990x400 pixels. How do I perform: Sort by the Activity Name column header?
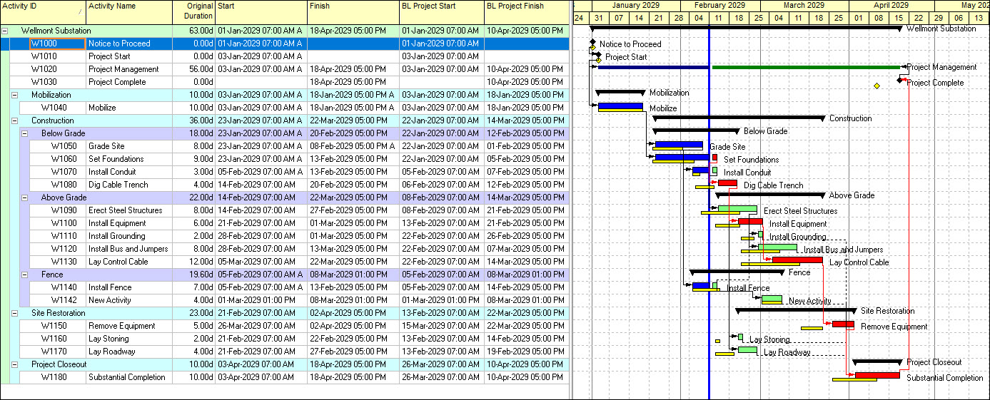pyautogui.click(x=128, y=11)
